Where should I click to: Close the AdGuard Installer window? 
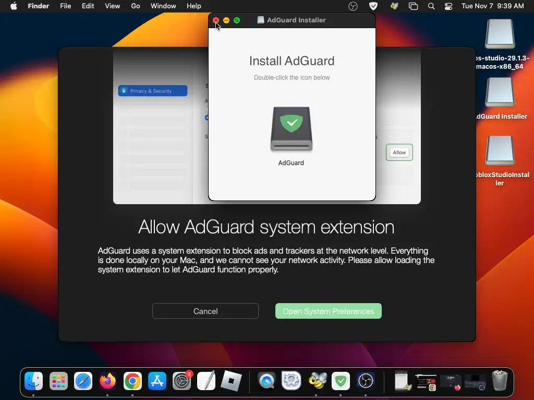(216, 20)
